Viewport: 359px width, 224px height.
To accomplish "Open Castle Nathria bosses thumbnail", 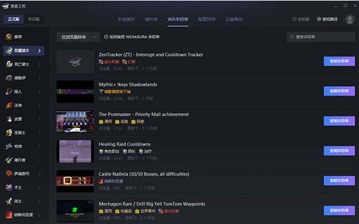I will 75,181.
